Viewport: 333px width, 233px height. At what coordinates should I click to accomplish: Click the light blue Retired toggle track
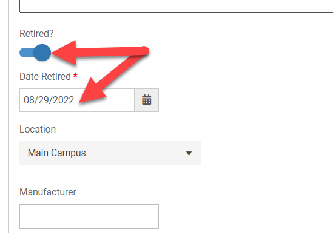pyautogui.click(x=27, y=53)
